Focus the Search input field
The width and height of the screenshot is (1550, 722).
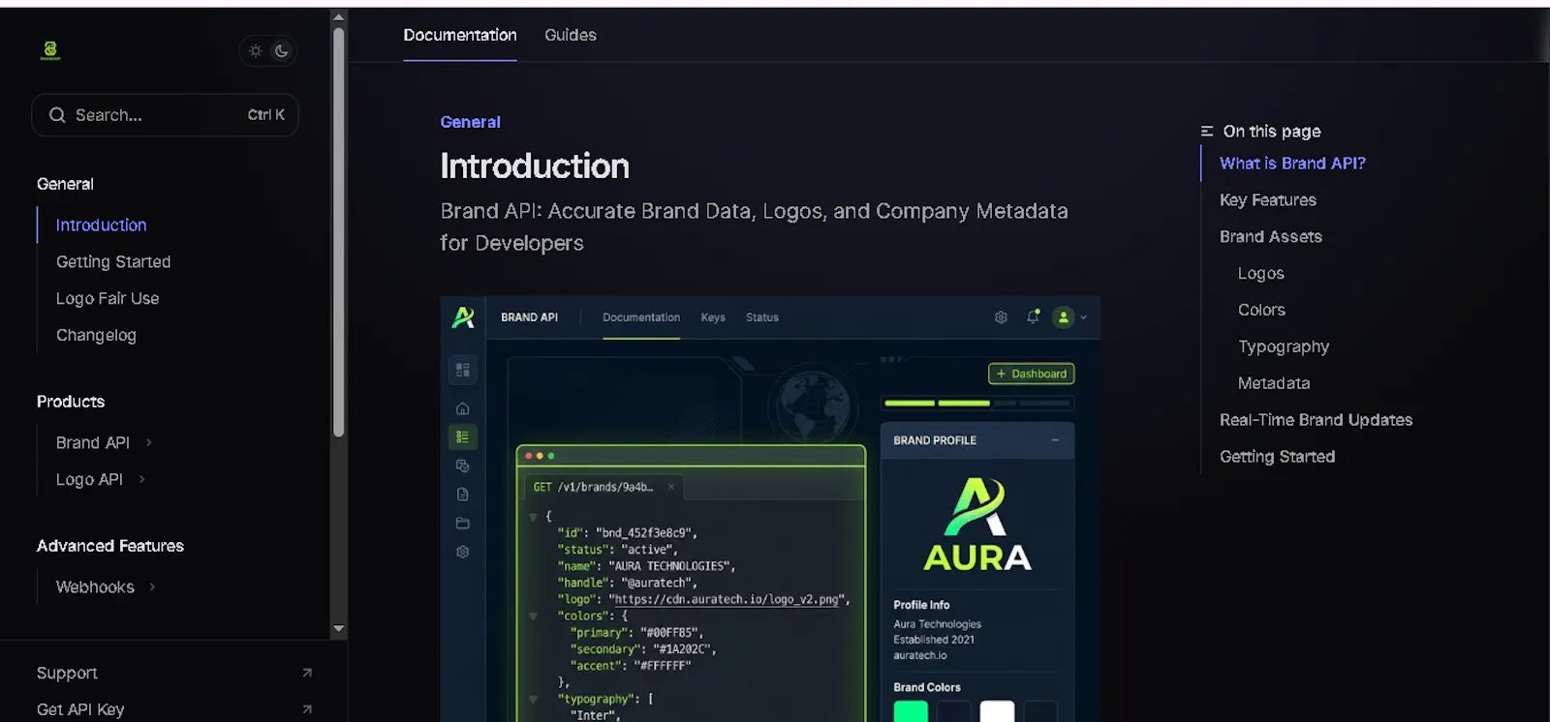(165, 115)
